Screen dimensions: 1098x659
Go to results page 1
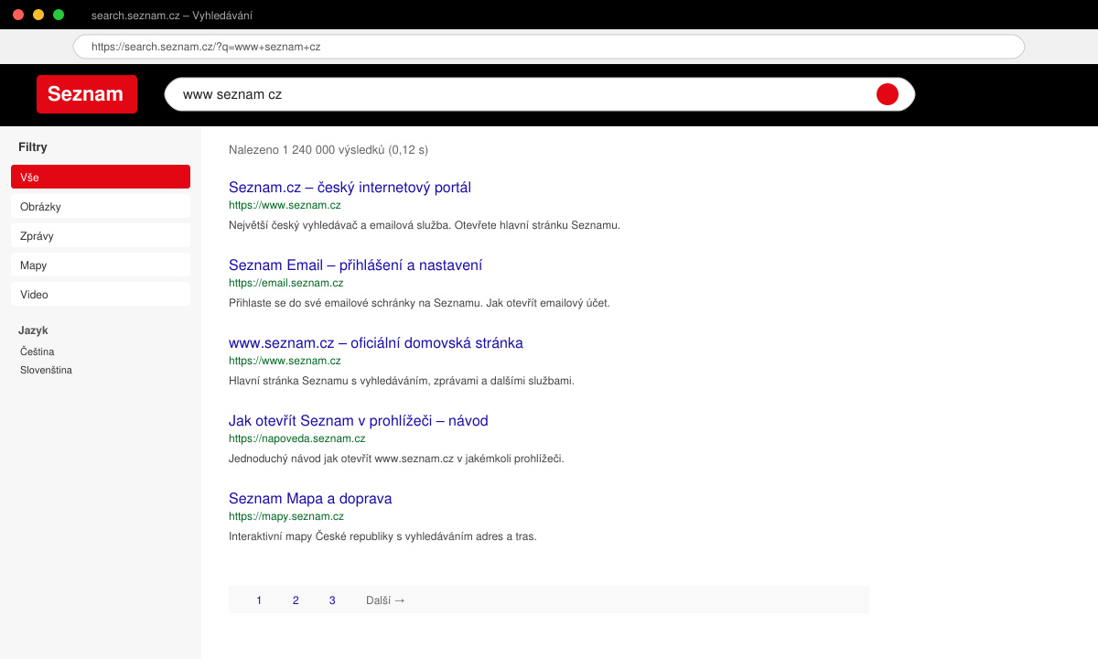[259, 600]
